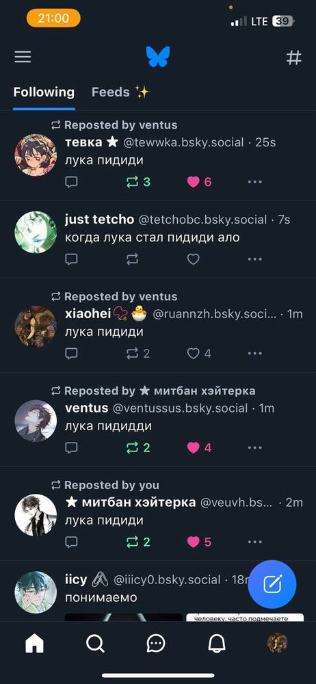This screenshot has height=684, width=316.
Task: Open three-dot menu on митбан хэйтерка post
Action: pyautogui.click(x=255, y=542)
